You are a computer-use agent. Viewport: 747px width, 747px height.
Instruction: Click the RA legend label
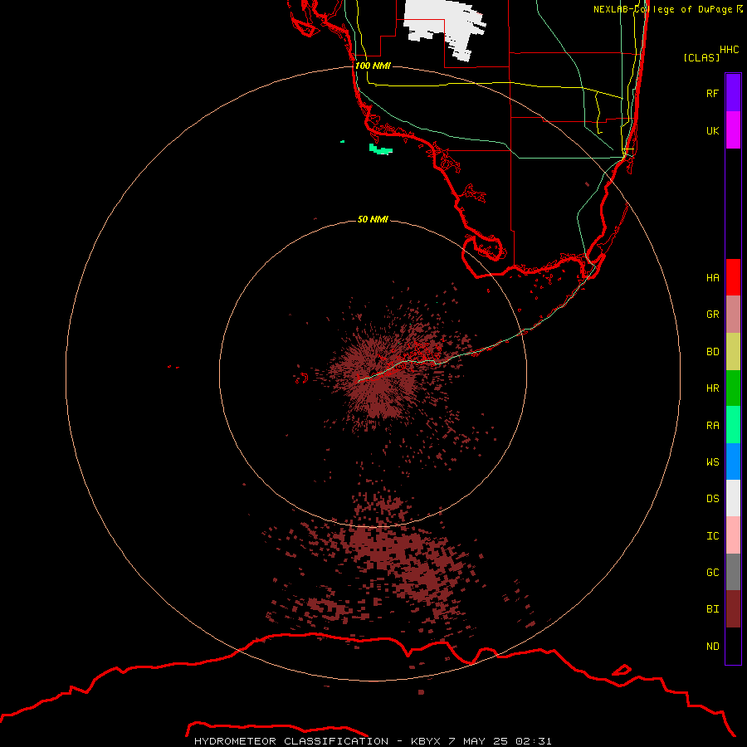pos(712,426)
